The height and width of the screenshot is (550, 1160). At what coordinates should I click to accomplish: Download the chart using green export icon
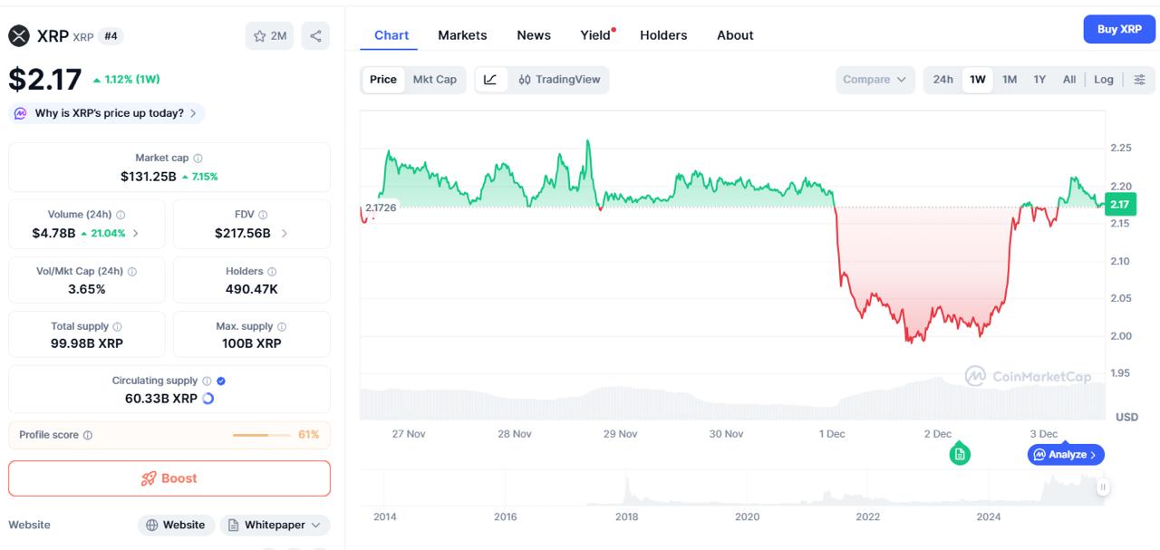959,453
